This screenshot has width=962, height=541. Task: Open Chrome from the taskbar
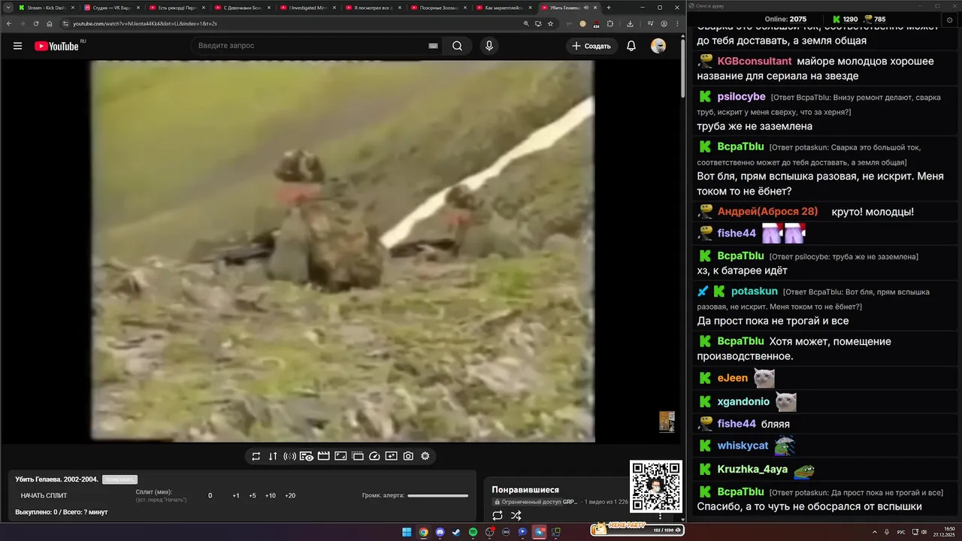click(x=423, y=532)
